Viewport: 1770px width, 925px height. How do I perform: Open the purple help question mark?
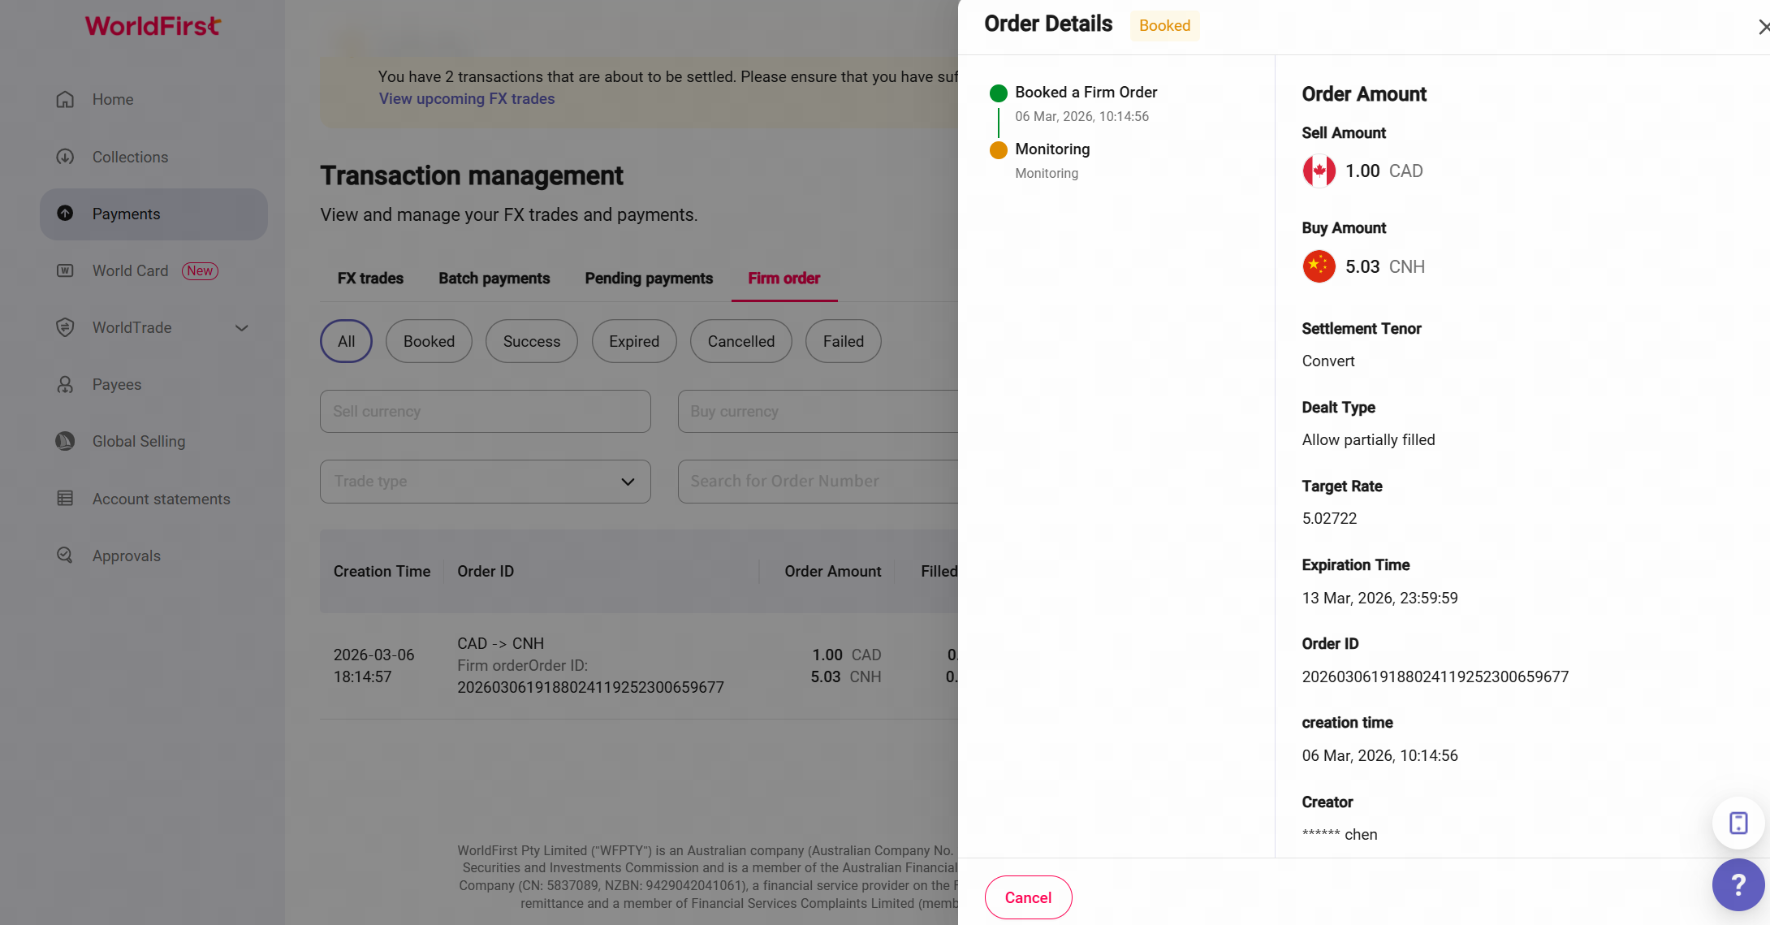point(1738,884)
